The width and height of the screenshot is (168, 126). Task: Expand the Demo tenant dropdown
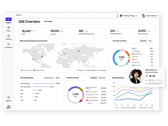20,15
